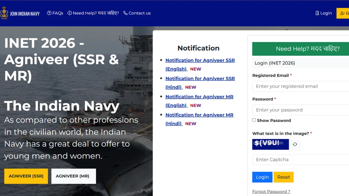
Task: Click the green Need Help? मदद चाहिए? banner
Action: tap(300, 49)
